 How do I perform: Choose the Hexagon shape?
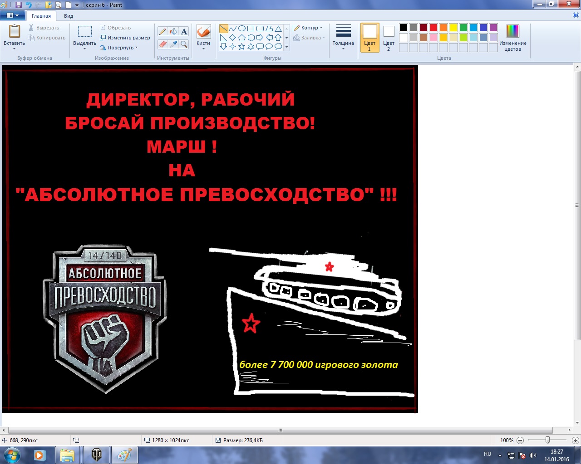251,38
